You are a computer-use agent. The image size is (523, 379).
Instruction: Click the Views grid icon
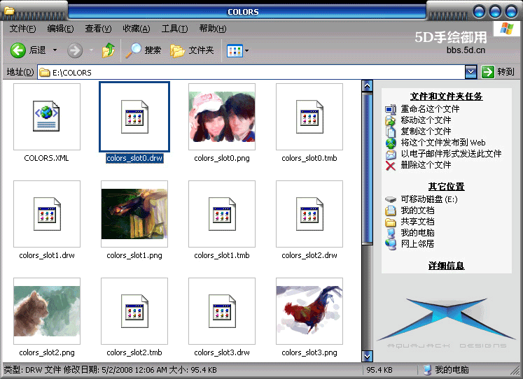coord(235,51)
